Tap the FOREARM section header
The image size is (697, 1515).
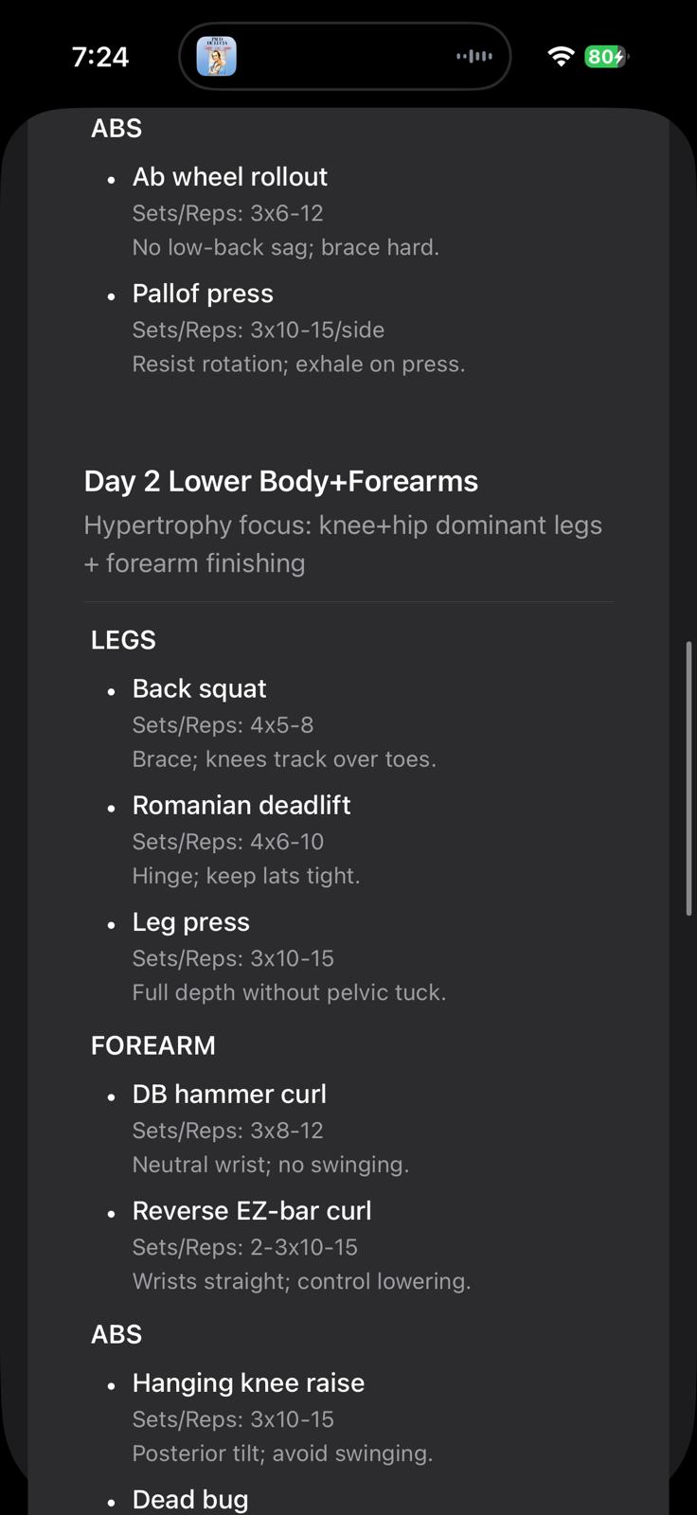click(153, 1045)
